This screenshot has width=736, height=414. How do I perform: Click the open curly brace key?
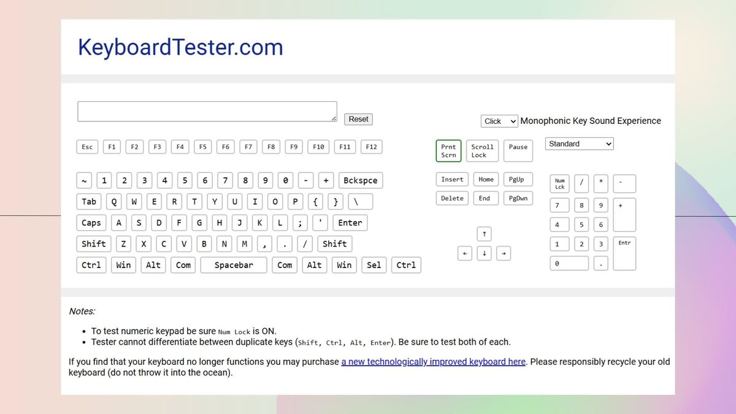click(315, 201)
